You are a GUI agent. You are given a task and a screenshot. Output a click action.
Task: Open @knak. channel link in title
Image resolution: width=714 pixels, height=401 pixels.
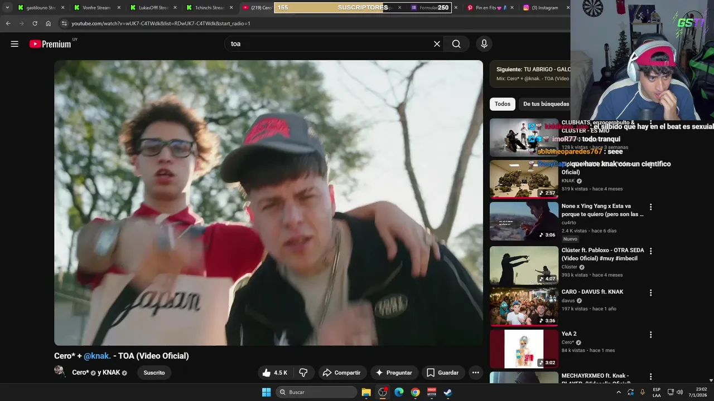tap(97, 356)
